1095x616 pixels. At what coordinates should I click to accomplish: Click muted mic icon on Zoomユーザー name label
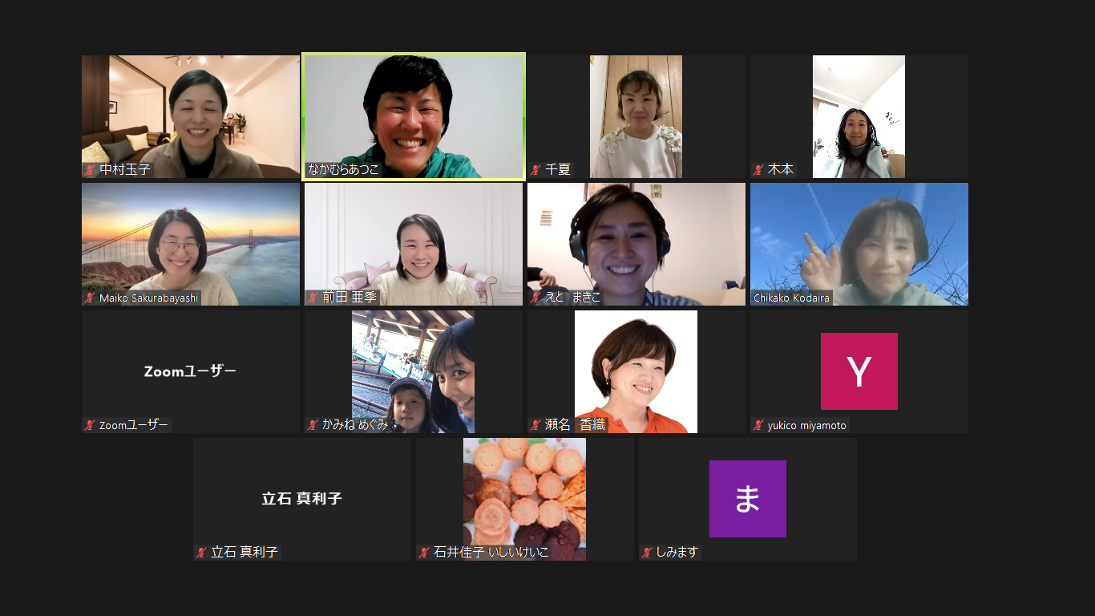(x=90, y=425)
